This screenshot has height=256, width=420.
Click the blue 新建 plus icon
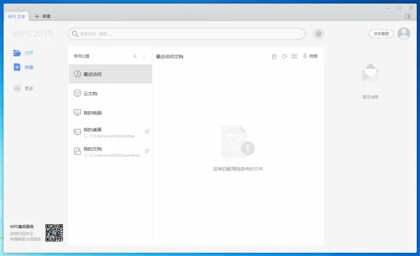17,67
